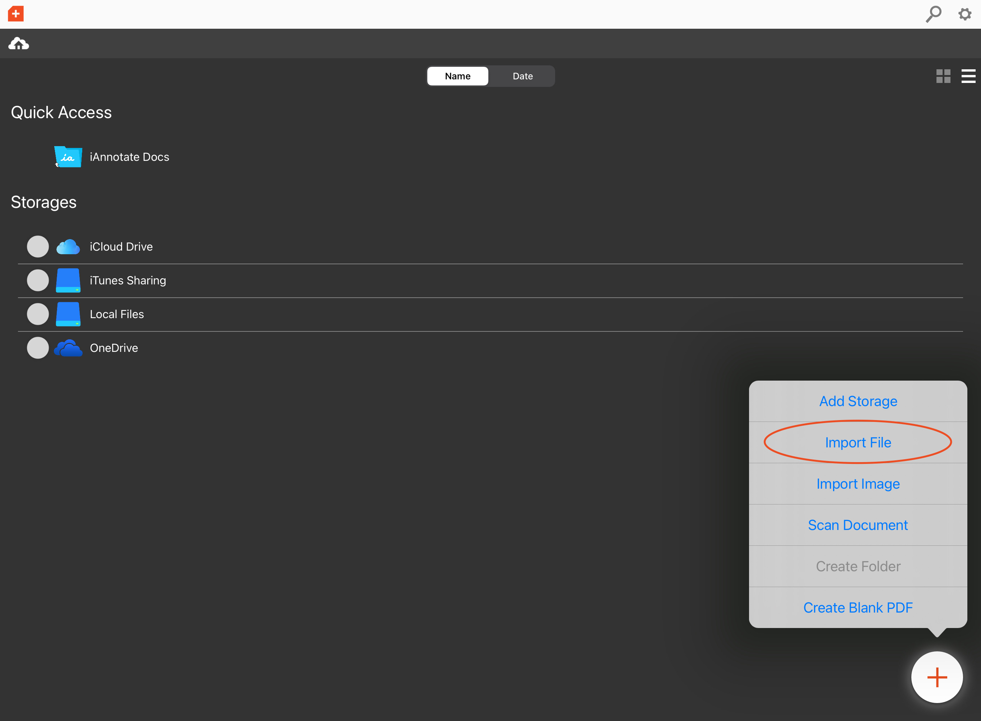
Task: Tap the round orange plus button
Action: [x=937, y=677]
